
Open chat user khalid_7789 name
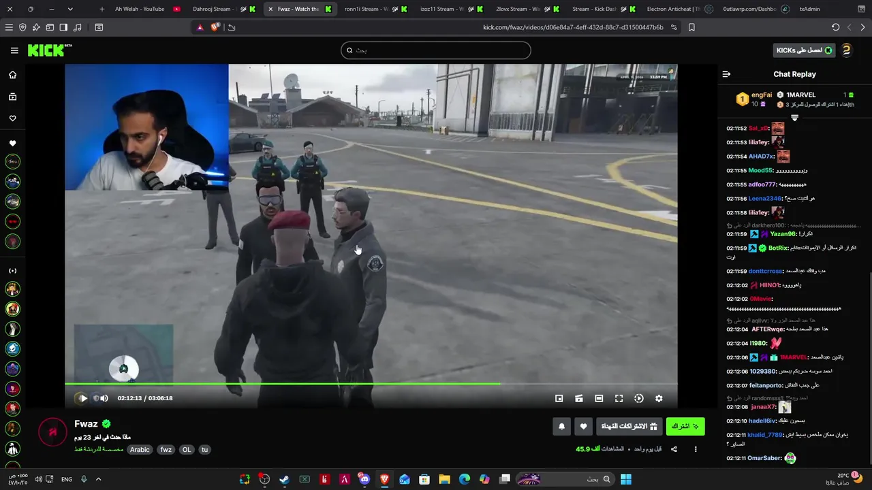coord(765,435)
